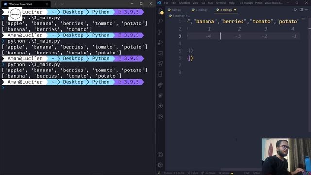Open the View menu in VS Code
Screen dimensions: 311x175
click(x=195, y=3)
